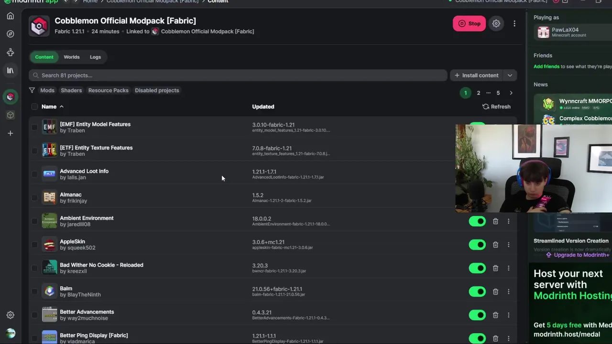Delete Better Advancements with trash icon
The height and width of the screenshot is (344, 612).
coord(495,315)
